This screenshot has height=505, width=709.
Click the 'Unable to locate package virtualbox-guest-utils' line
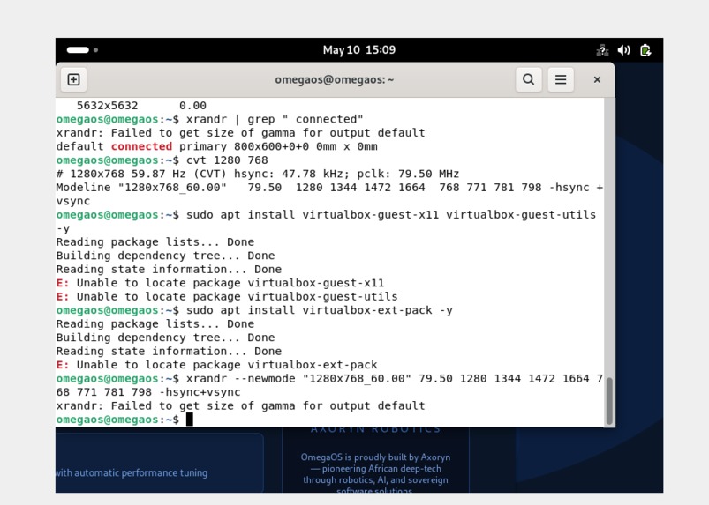(x=227, y=296)
